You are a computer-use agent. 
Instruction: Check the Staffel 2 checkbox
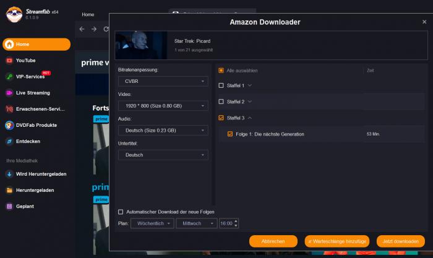click(221, 101)
